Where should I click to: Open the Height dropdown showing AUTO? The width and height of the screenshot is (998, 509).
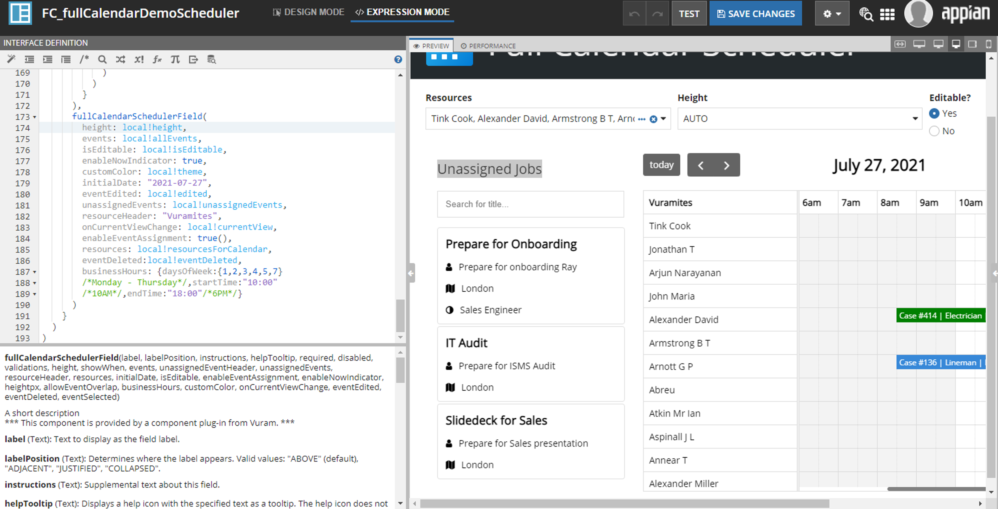(800, 118)
